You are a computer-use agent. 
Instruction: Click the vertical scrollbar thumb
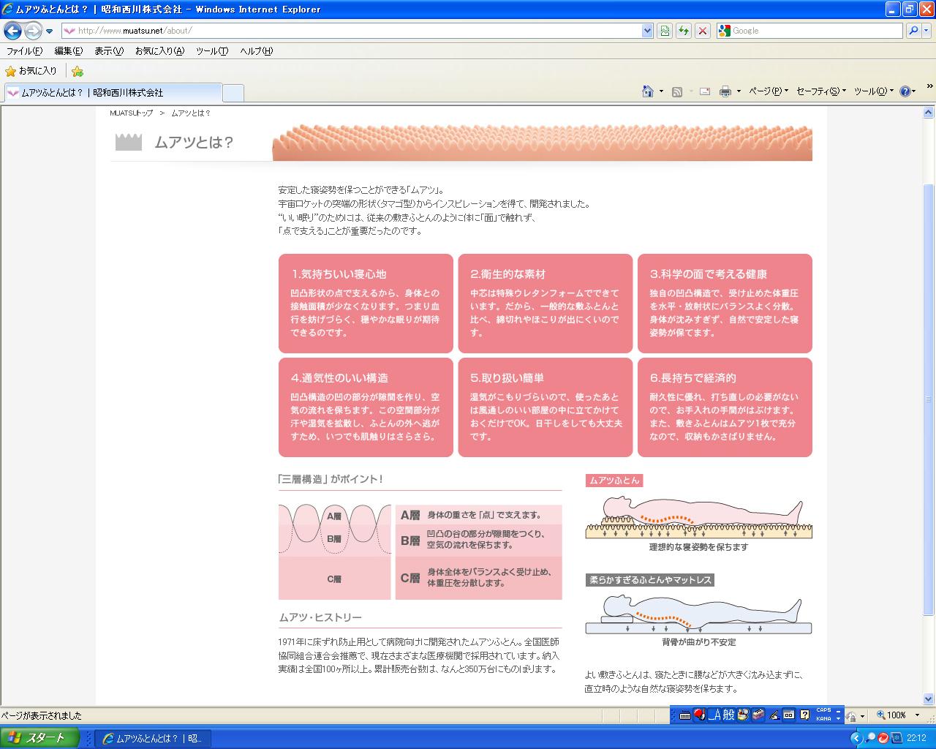click(929, 399)
